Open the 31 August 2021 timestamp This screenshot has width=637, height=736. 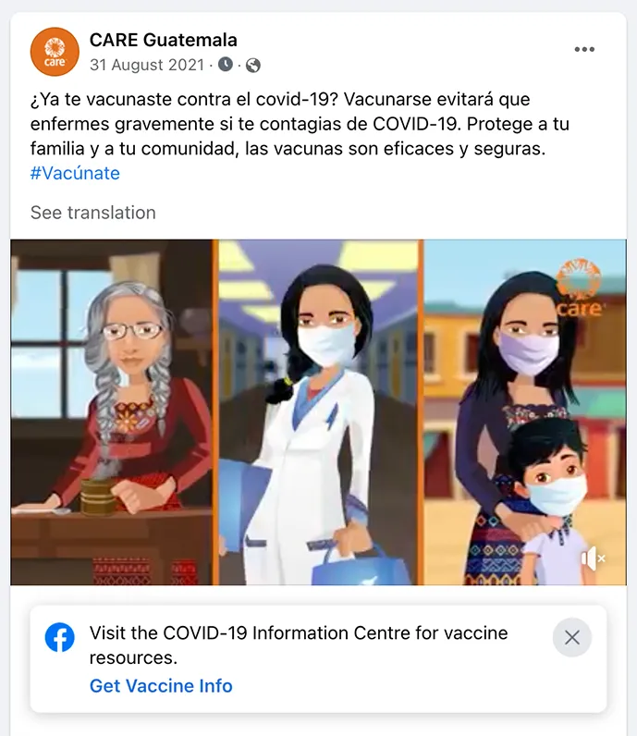[x=147, y=65]
